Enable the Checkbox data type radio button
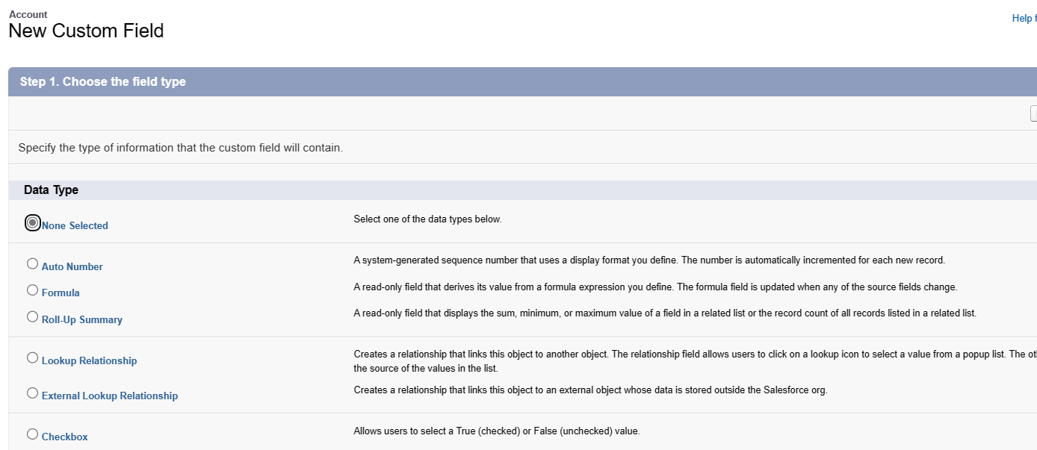The width and height of the screenshot is (1037, 450). pos(32,434)
